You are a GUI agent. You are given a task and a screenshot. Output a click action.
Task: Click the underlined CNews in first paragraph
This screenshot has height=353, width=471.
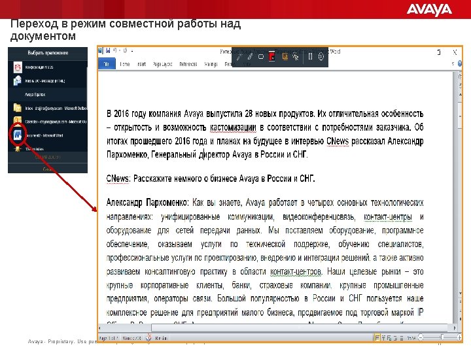[338, 141]
